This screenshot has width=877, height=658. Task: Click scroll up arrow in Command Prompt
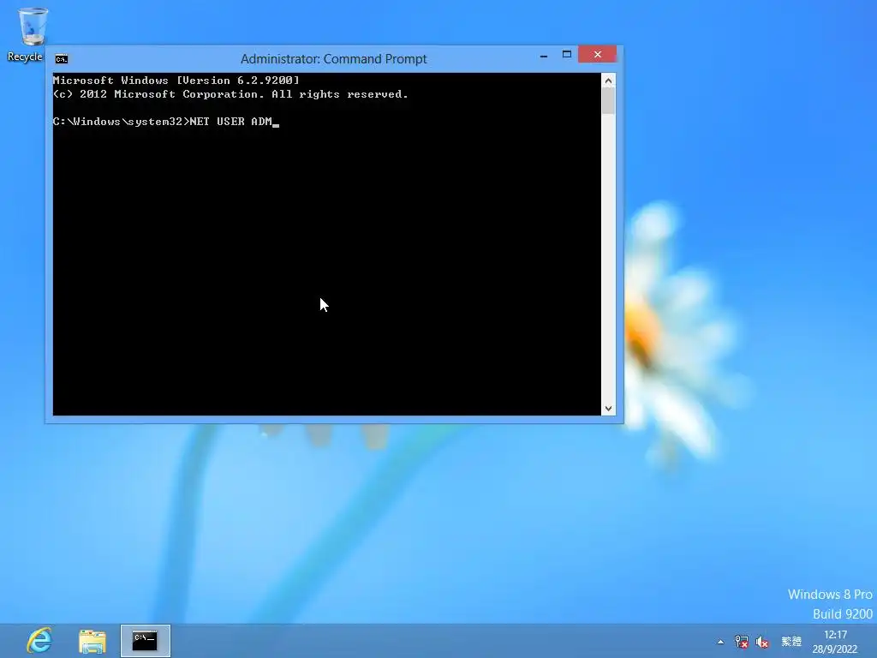[x=609, y=81]
